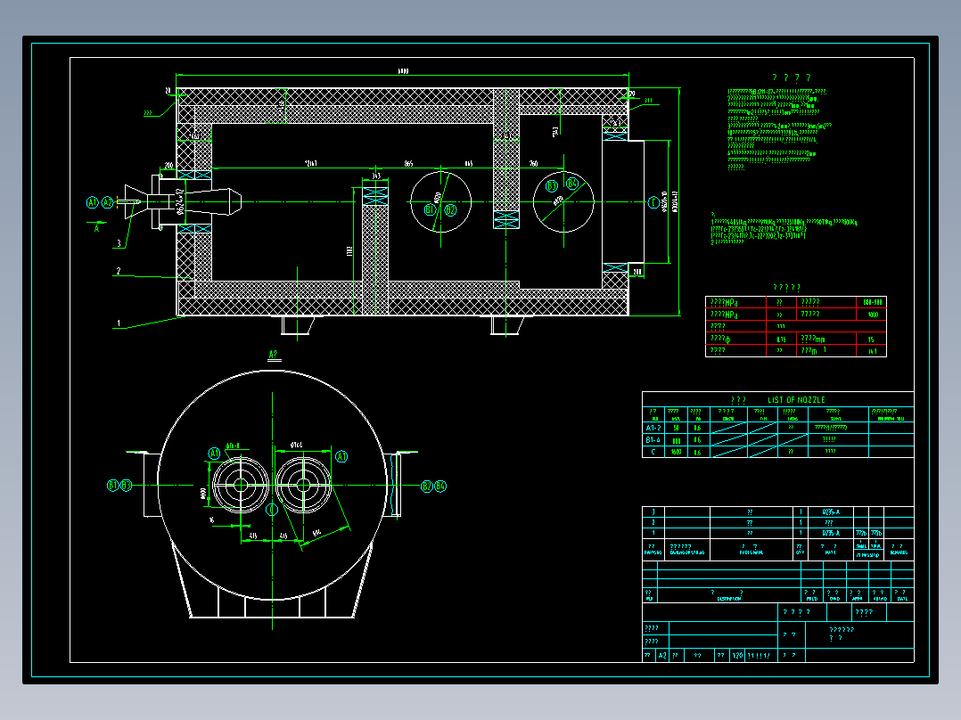
Task: Click the DESCRIPTION header in the revision block
Action: point(728,599)
